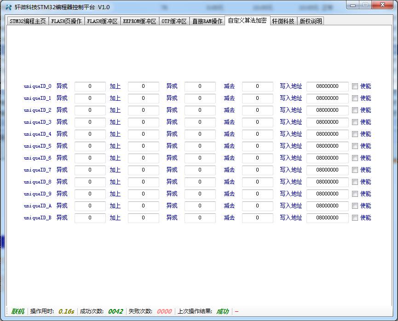Check the uniqueID_7 使能 checkbox
Viewport: 398px width, 321px height.
click(355, 170)
